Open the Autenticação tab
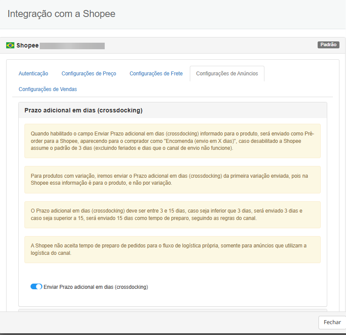 coord(33,74)
